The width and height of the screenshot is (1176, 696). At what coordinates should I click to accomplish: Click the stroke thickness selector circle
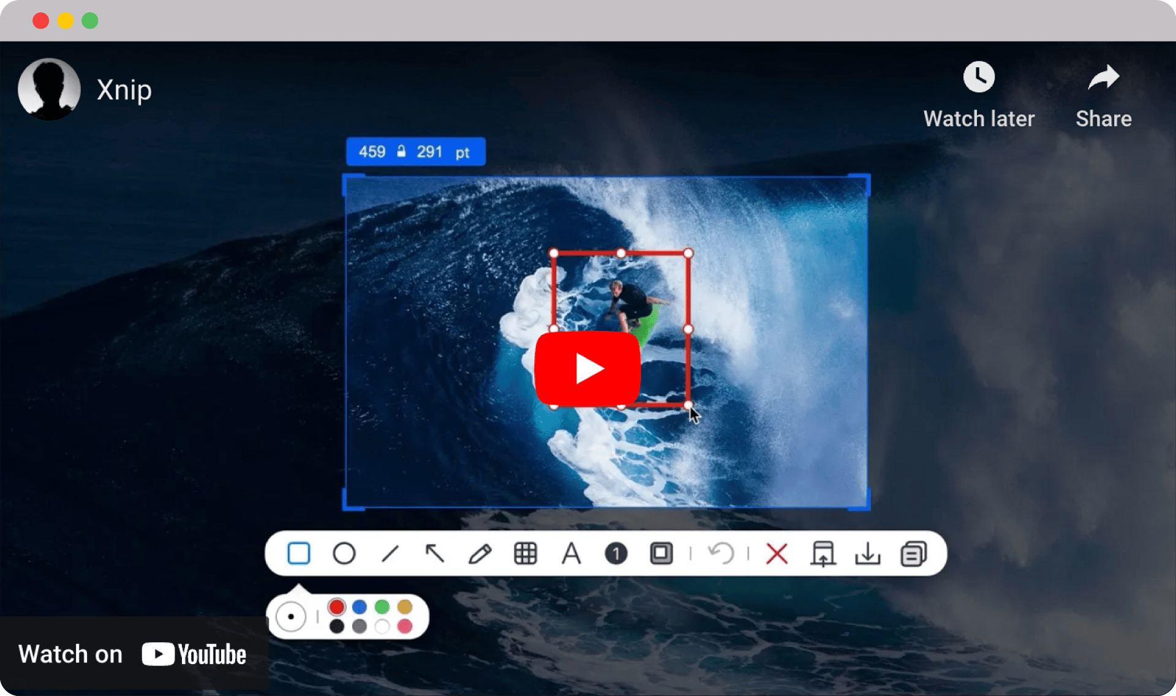coord(291,616)
